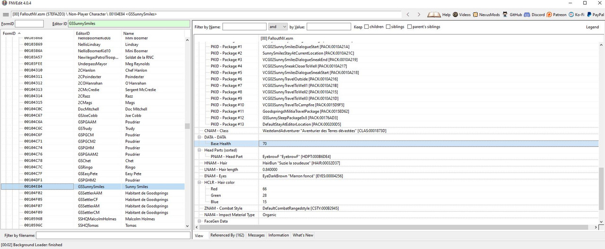Image resolution: width=605 pixels, height=249 pixels.
Task: Focus the filter by Value field
Action: 328,27
